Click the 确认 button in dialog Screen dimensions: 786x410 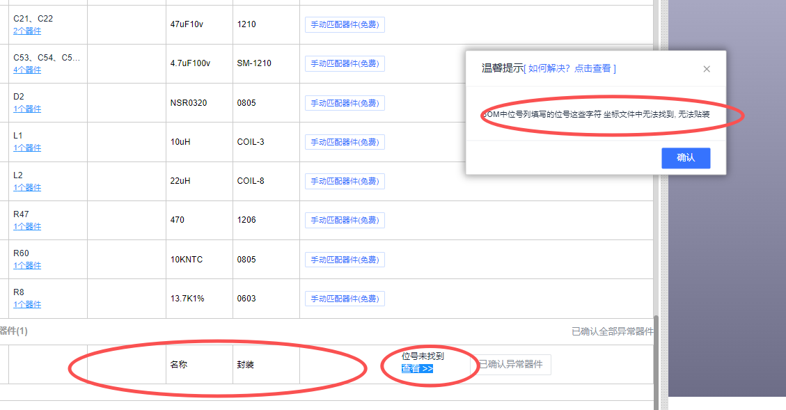[x=686, y=158]
